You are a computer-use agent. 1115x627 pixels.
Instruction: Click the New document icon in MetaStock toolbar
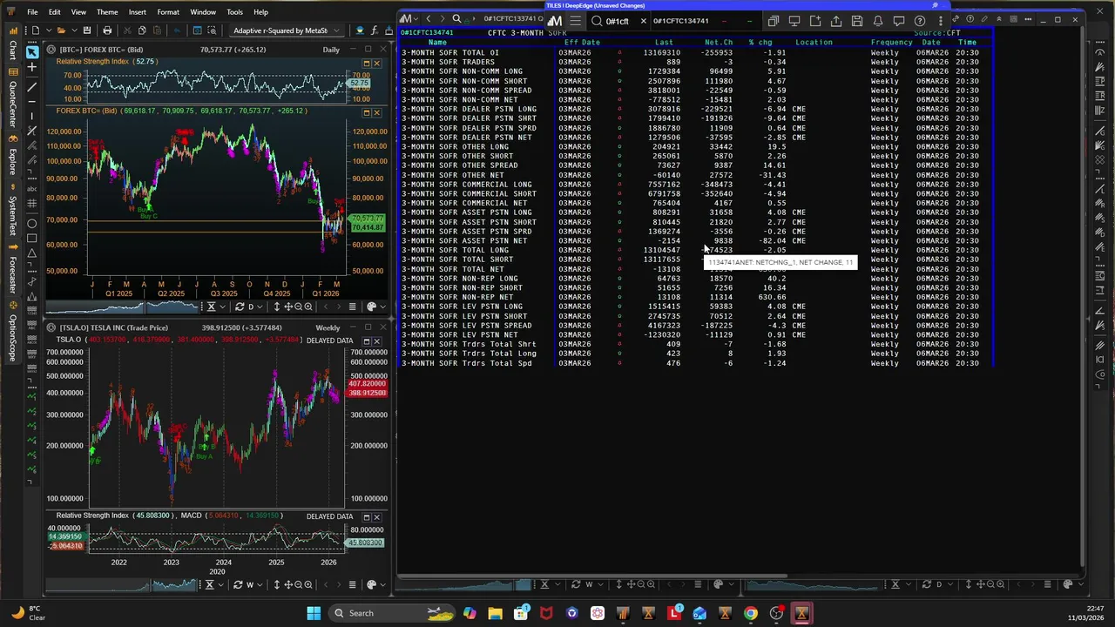[36, 30]
